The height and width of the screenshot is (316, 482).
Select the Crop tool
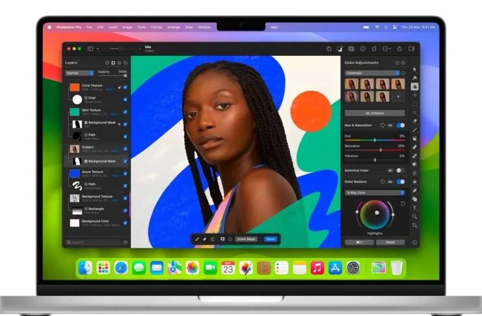click(x=415, y=226)
